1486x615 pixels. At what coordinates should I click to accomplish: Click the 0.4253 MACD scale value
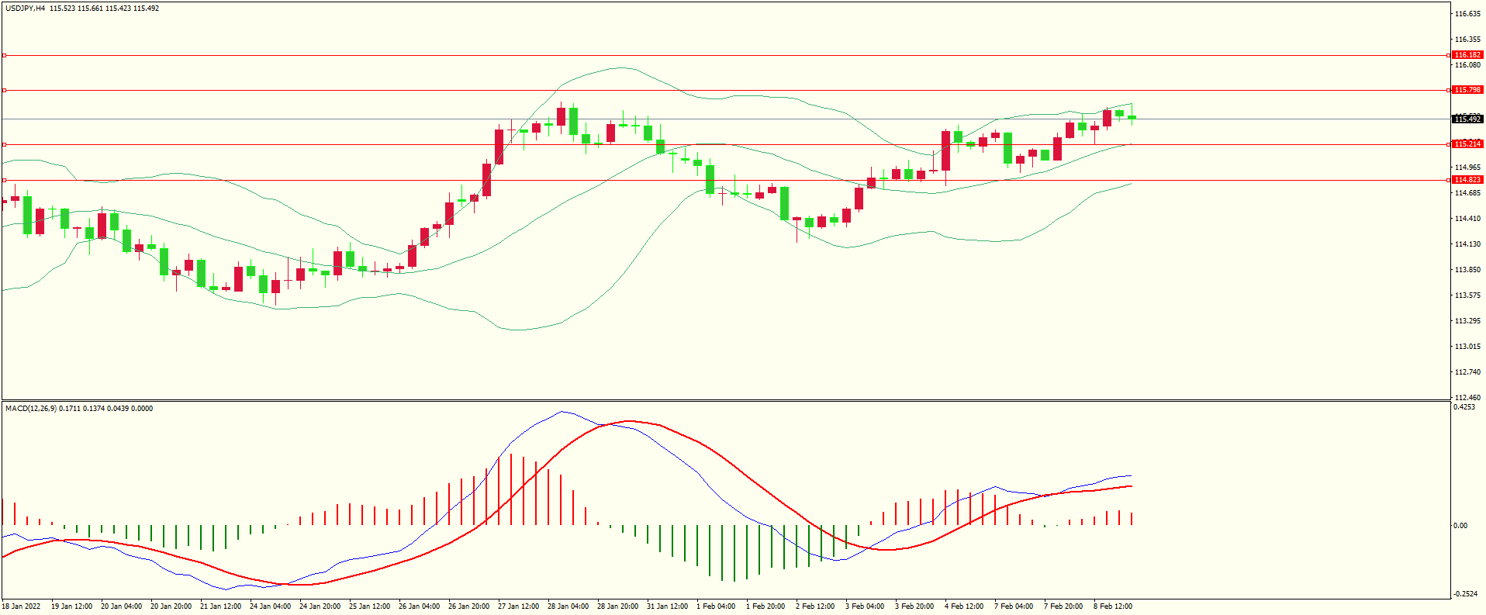coord(1464,407)
